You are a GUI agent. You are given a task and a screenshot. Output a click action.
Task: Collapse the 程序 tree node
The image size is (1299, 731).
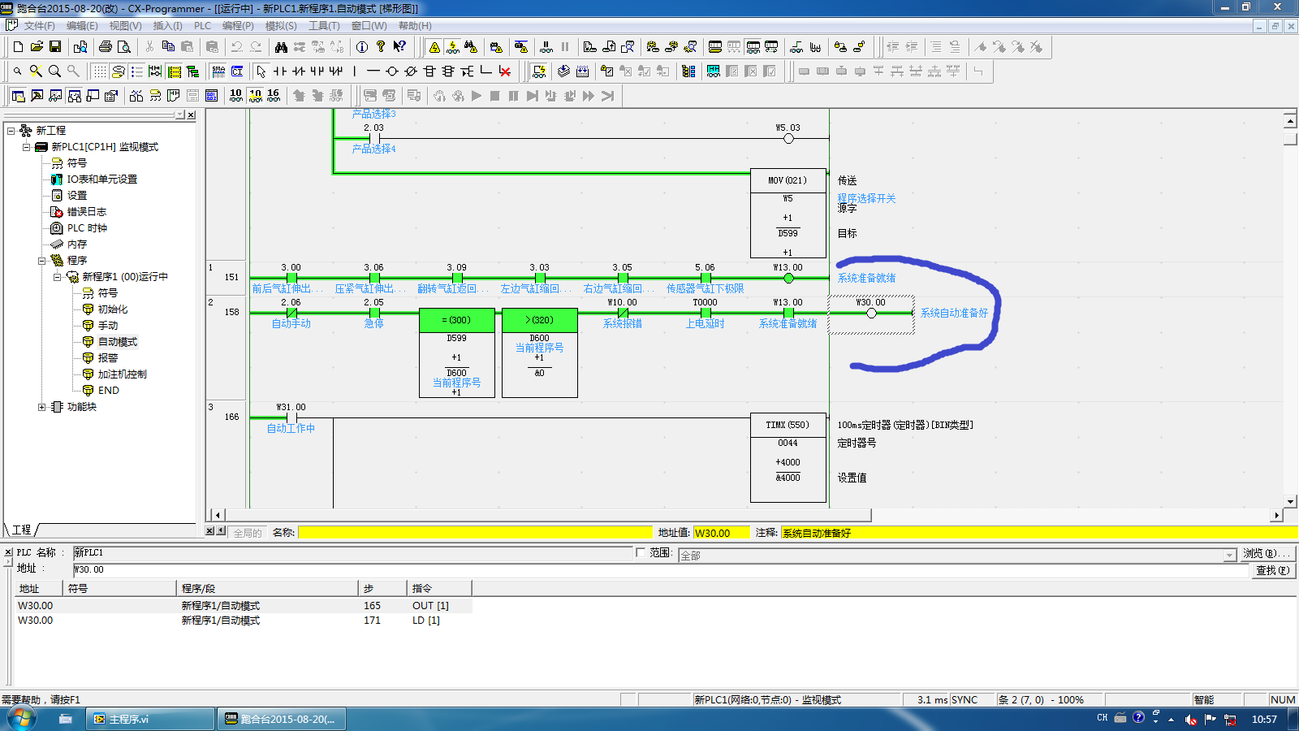pyautogui.click(x=42, y=261)
